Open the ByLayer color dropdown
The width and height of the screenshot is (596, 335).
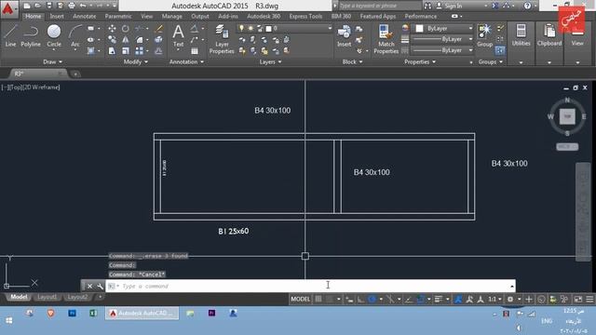click(470, 29)
